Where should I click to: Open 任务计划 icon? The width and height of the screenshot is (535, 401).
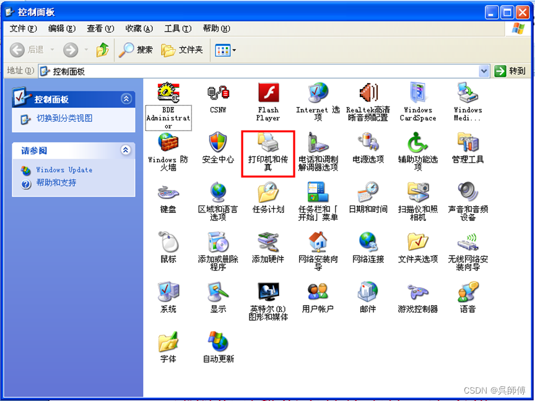pos(268,192)
